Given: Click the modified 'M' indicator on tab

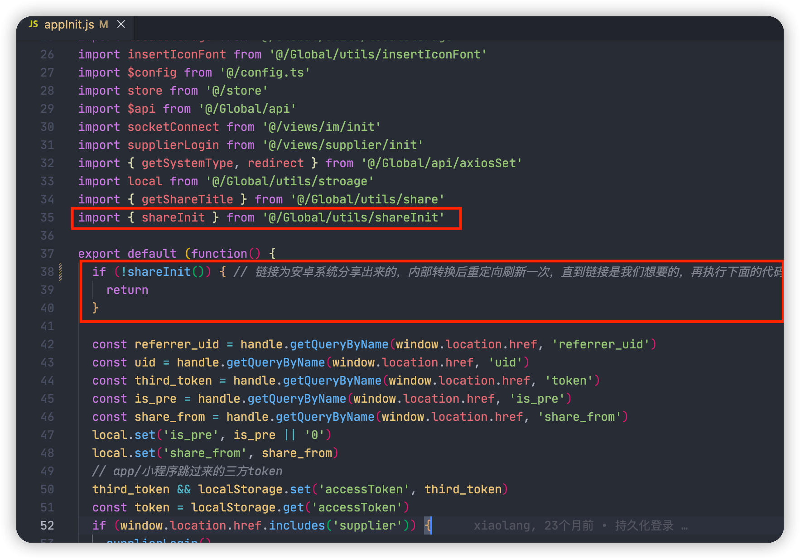Looking at the screenshot, I should (104, 24).
